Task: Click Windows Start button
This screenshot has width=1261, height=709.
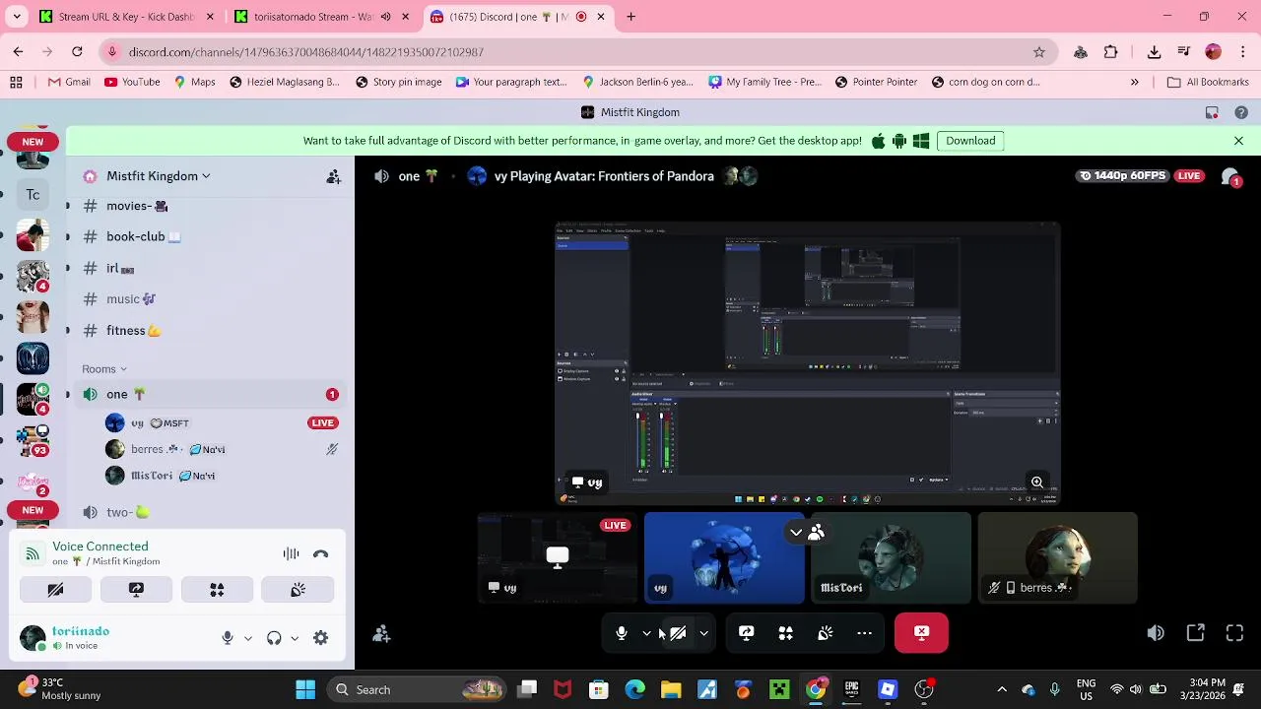Action: (x=305, y=689)
